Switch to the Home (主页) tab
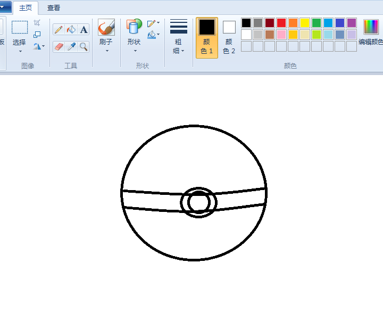The image size is (383, 312). pos(26,8)
